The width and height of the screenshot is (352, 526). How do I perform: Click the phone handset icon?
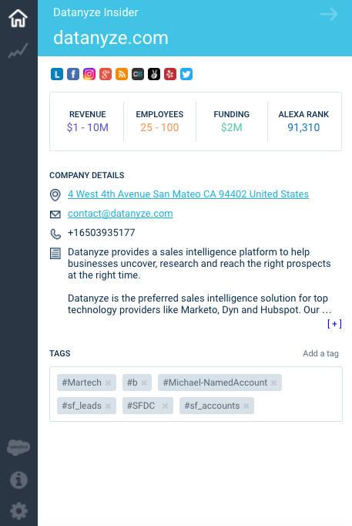[x=55, y=234]
